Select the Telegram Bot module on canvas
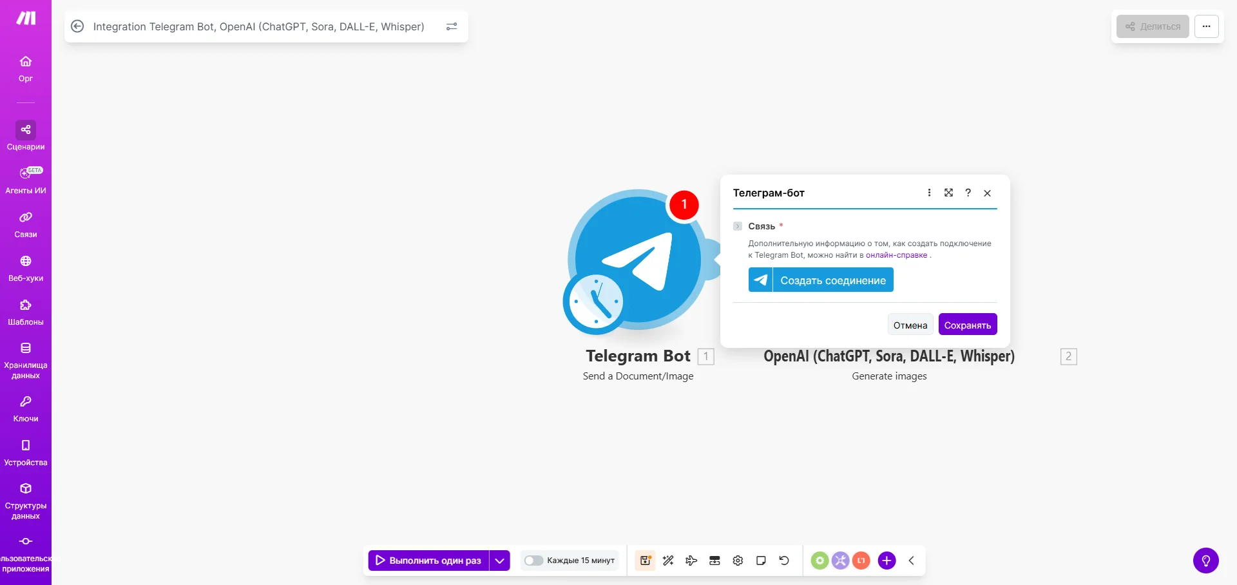This screenshot has width=1237, height=585. pyautogui.click(x=638, y=260)
